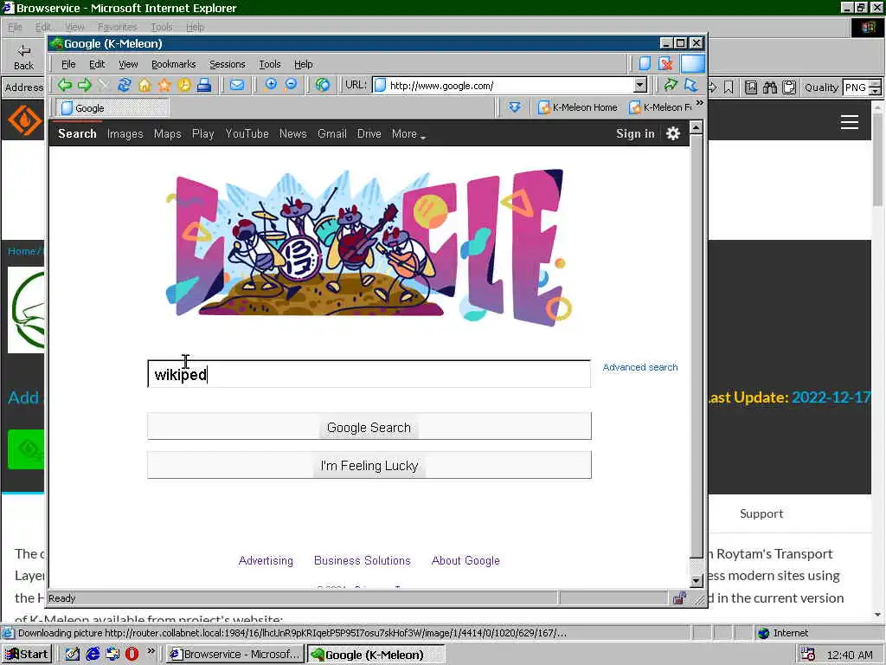Click the Google Search button
Screen dimensions: 886x665
click(x=369, y=426)
